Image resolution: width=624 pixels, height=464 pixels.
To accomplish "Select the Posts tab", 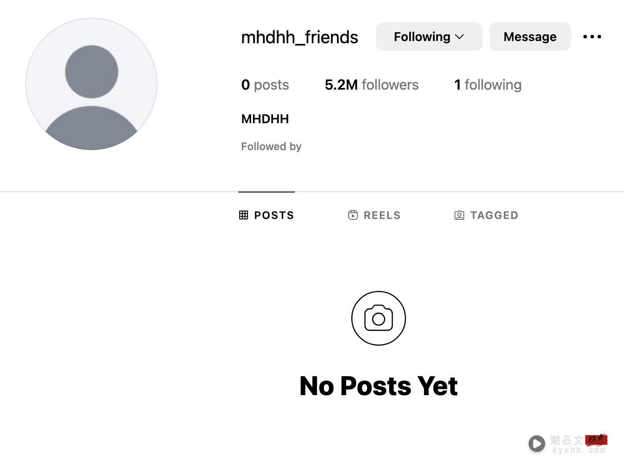I will [x=267, y=215].
